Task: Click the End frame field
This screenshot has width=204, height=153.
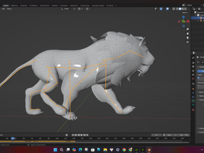Action: point(184,135)
